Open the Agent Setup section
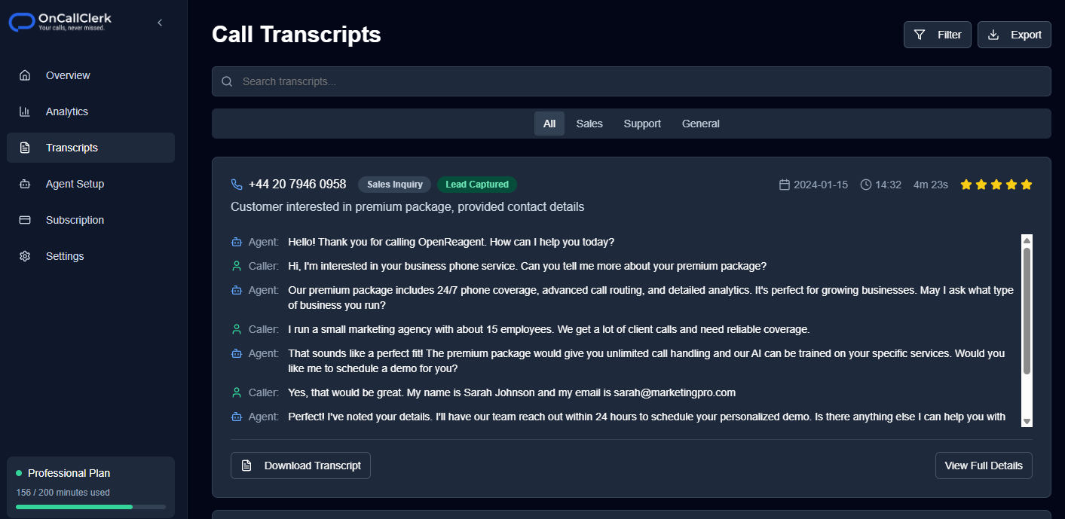Viewport: 1065px width, 519px height. pyautogui.click(x=75, y=183)
